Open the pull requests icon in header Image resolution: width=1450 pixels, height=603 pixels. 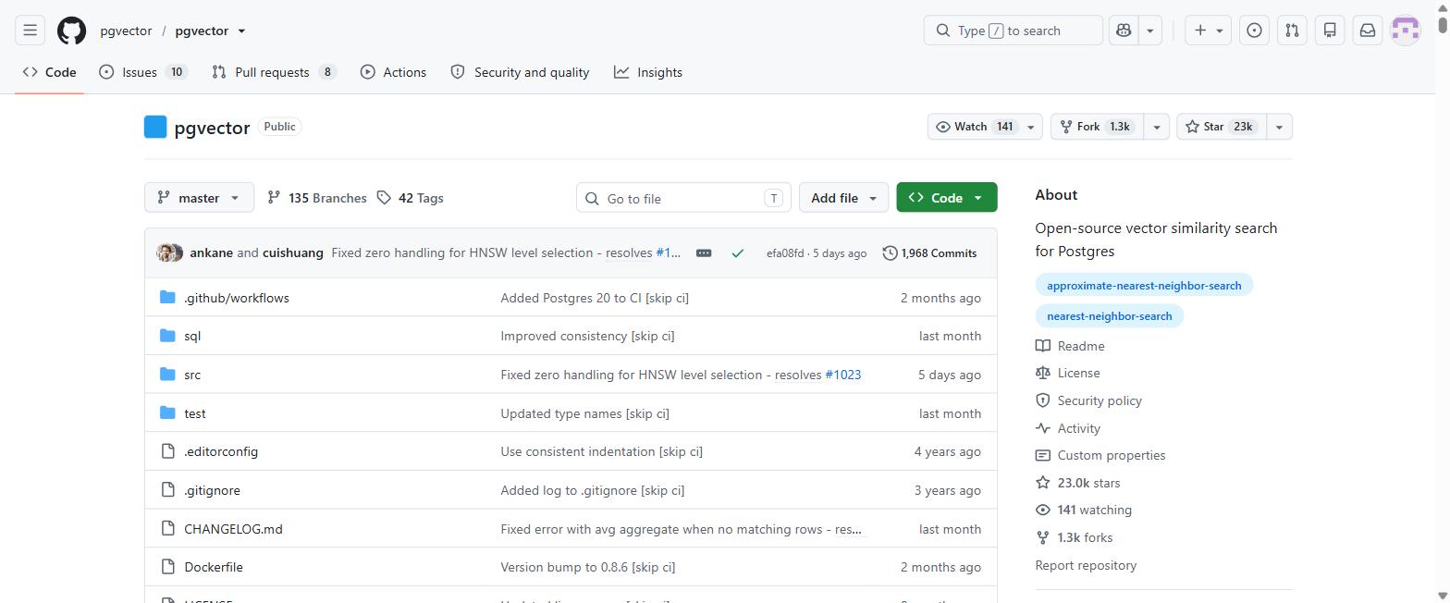[x=1292, y=31]
